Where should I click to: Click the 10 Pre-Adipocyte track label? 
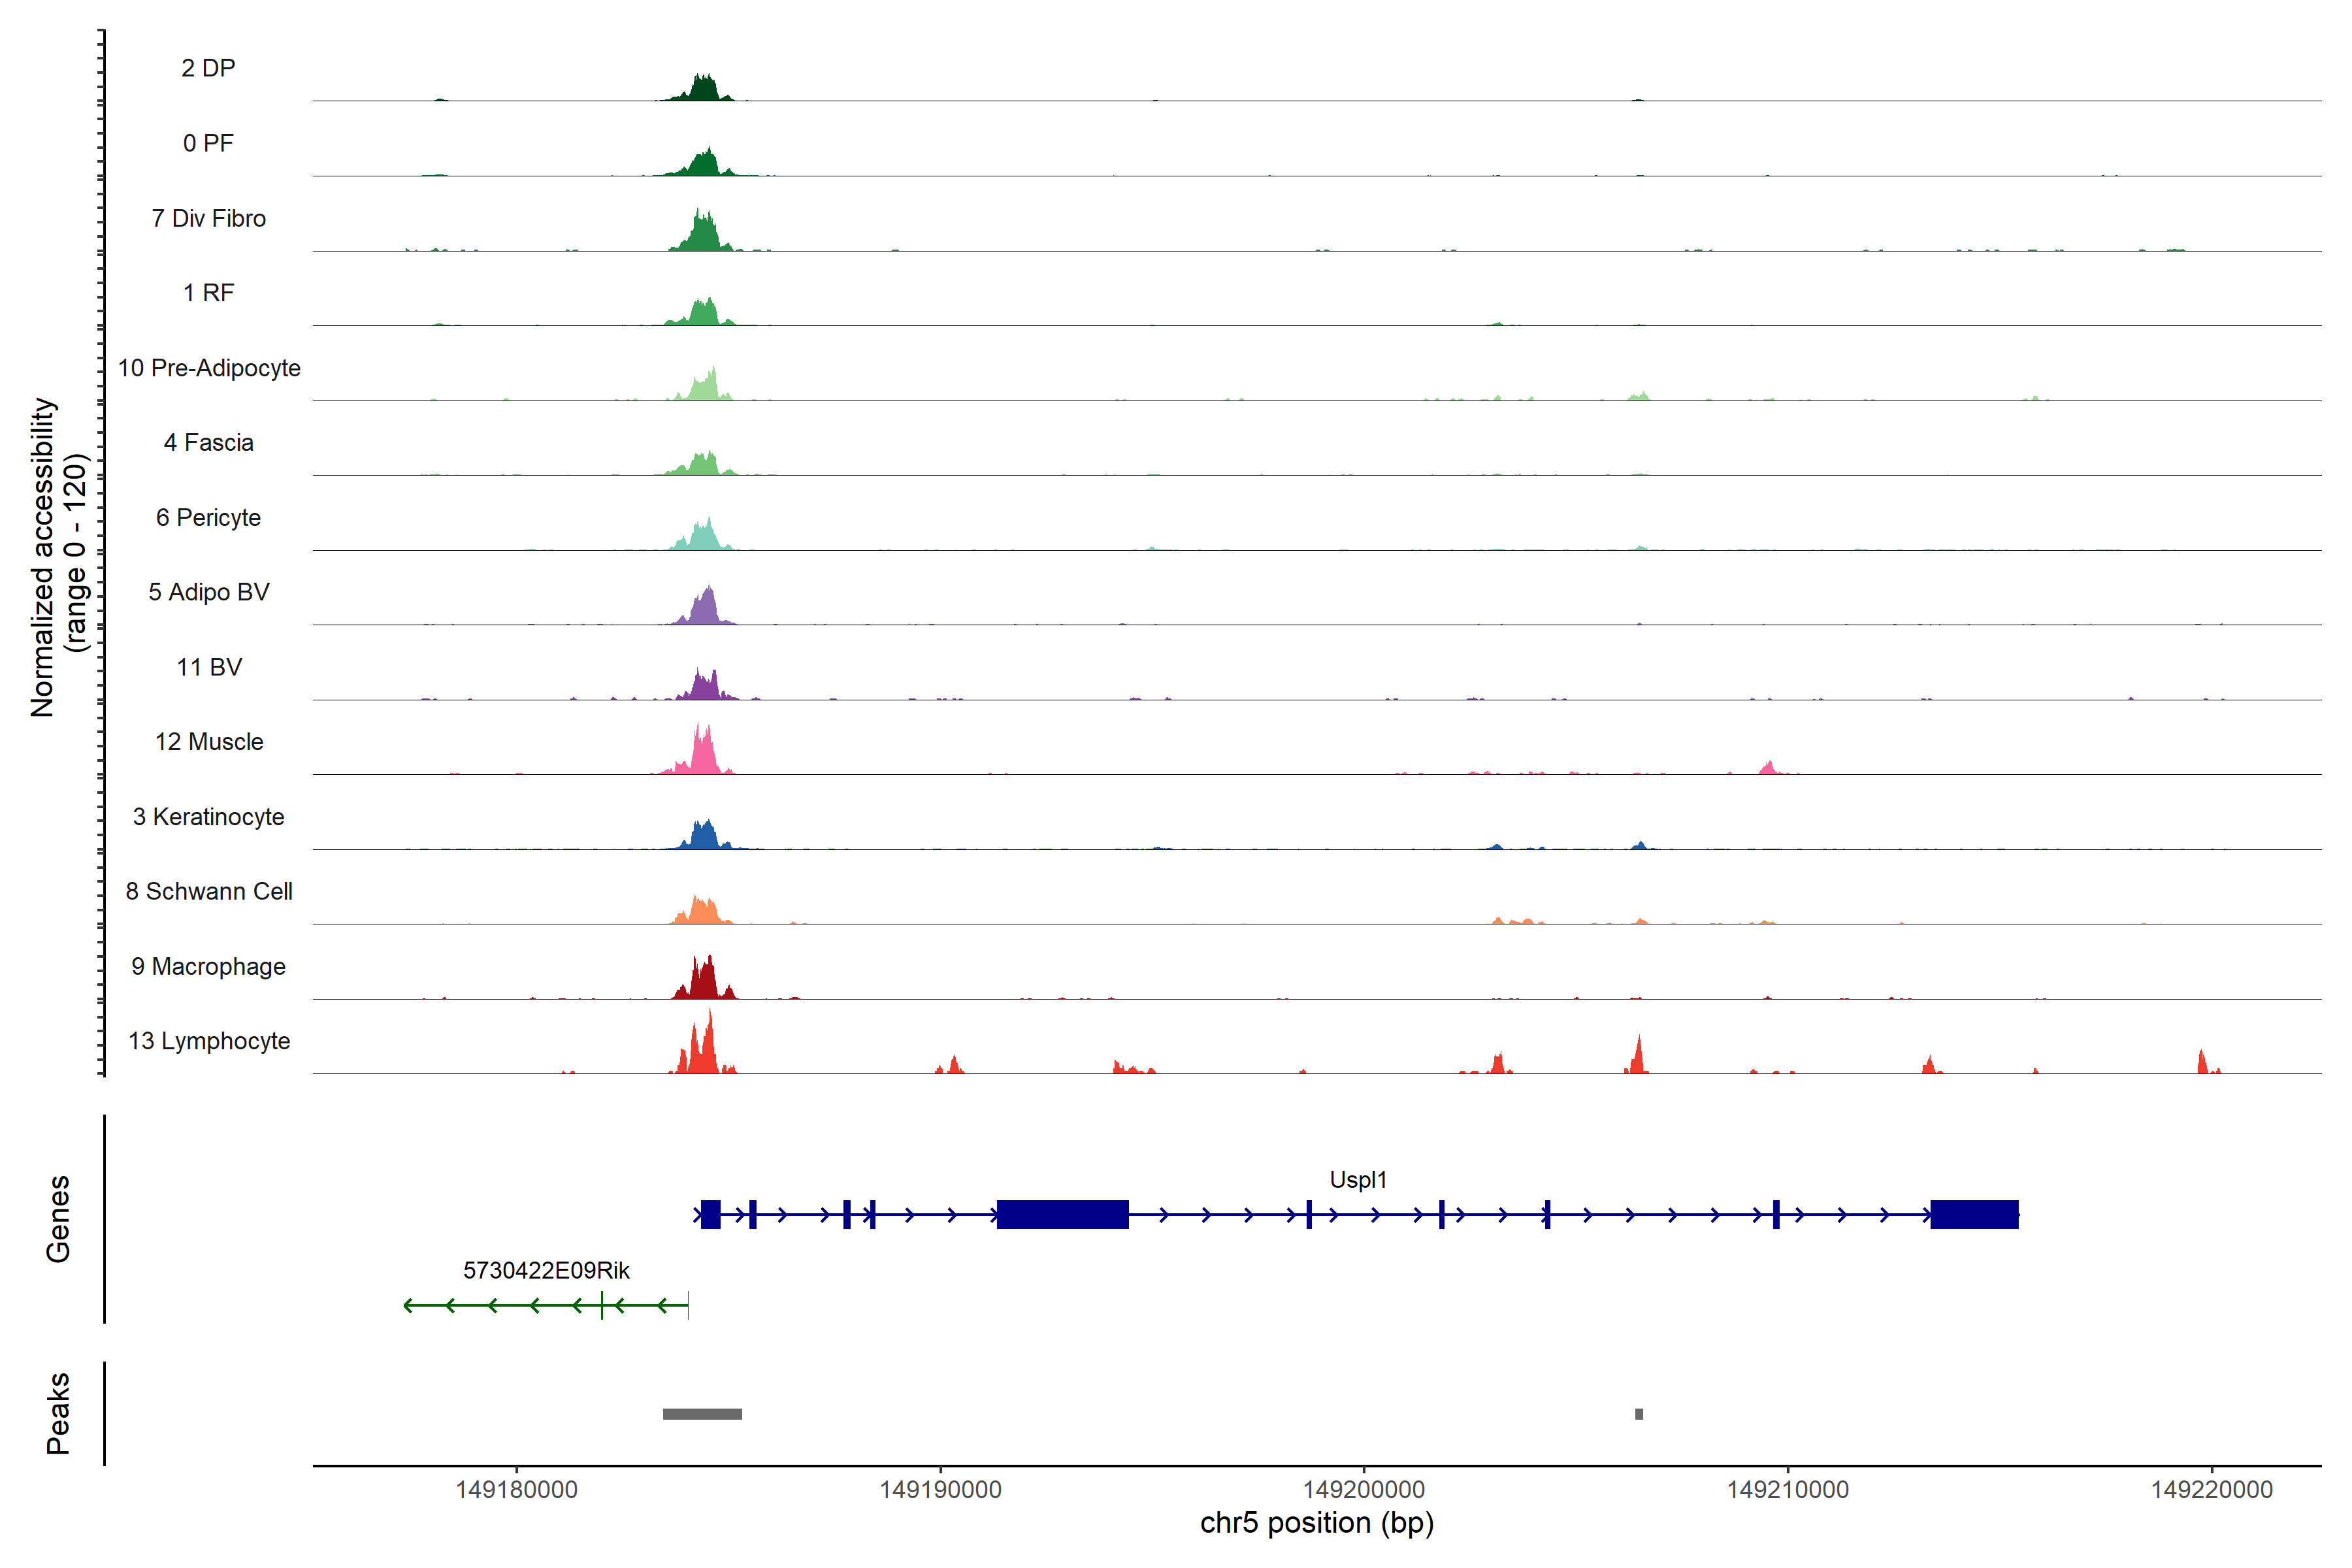209,368
